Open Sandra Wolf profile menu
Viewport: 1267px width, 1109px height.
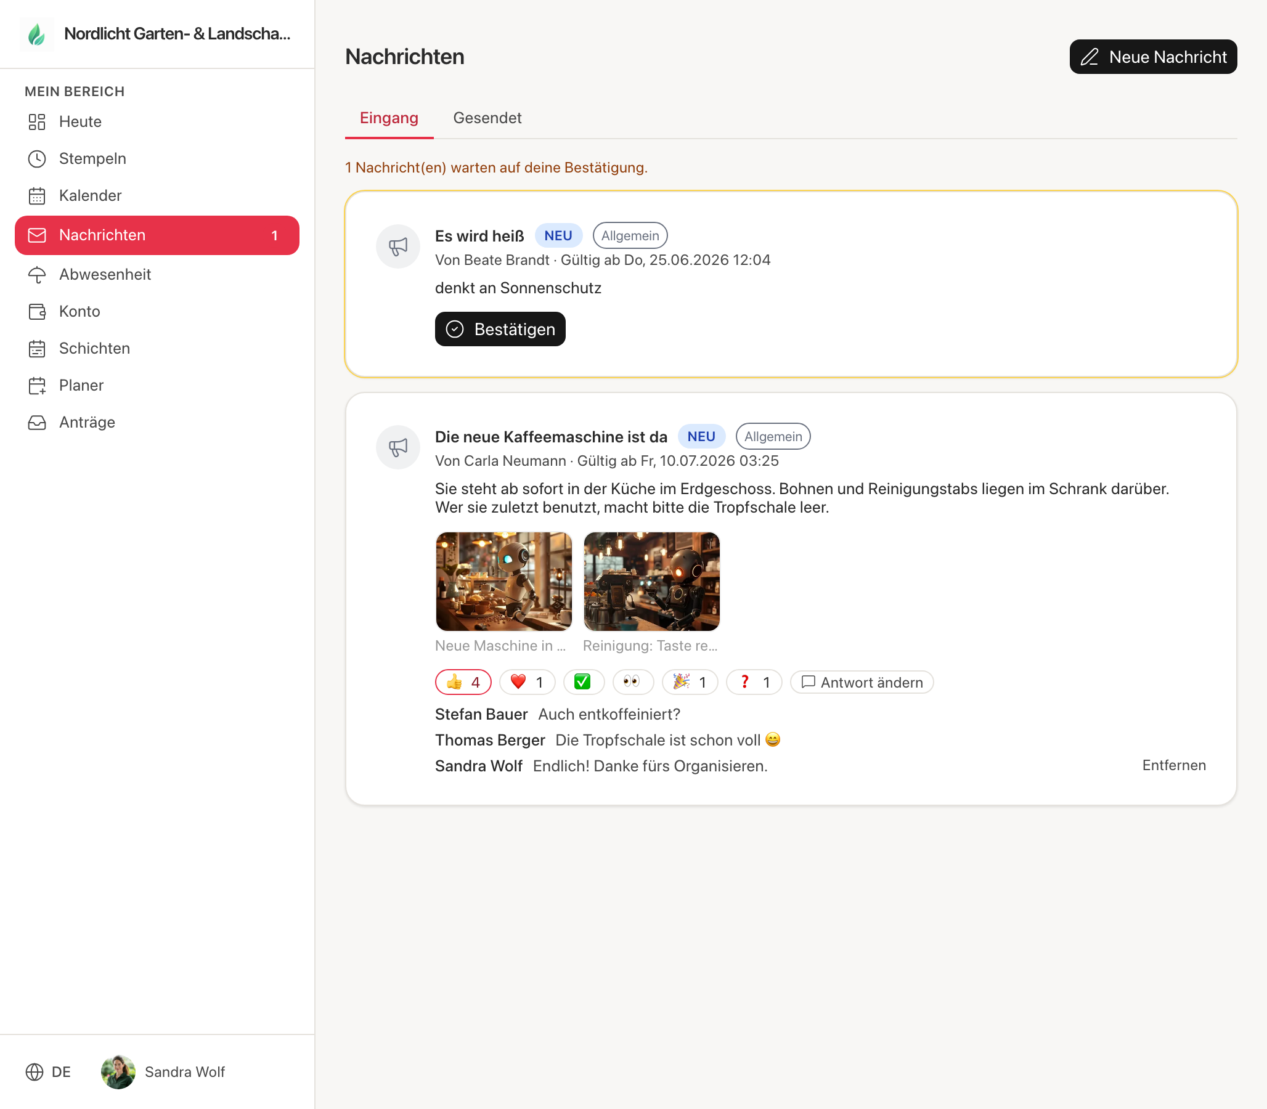[163, 1072]
